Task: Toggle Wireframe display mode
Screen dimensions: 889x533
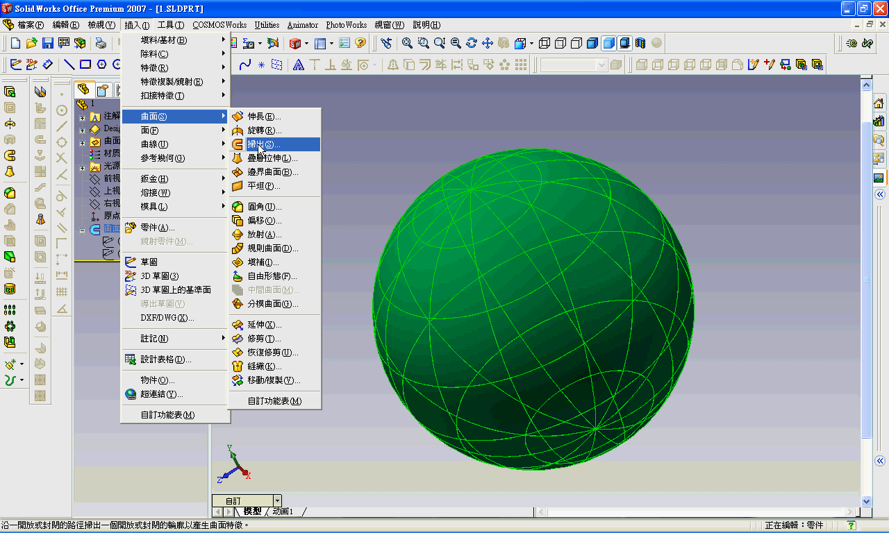Action: [x=545, y=42]
